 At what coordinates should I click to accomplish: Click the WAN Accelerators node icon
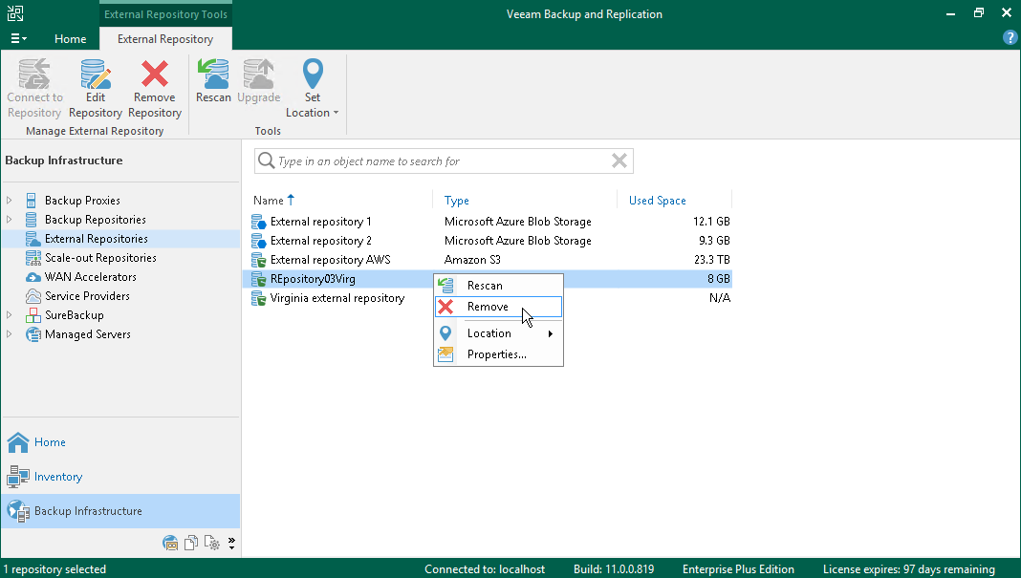32,277
